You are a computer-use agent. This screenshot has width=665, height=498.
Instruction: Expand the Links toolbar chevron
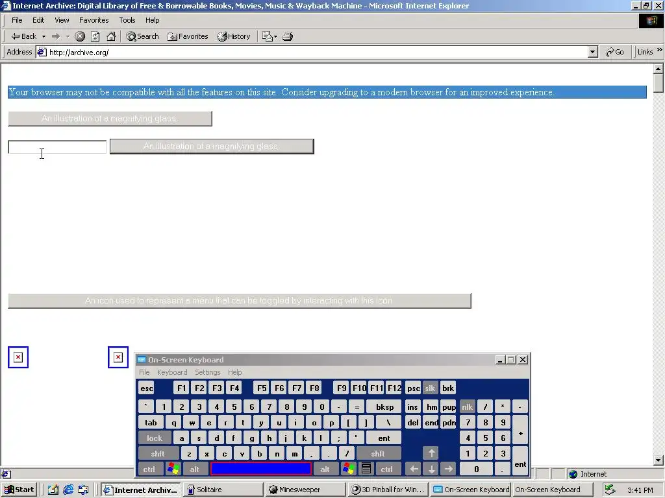[x=660, y=50]
